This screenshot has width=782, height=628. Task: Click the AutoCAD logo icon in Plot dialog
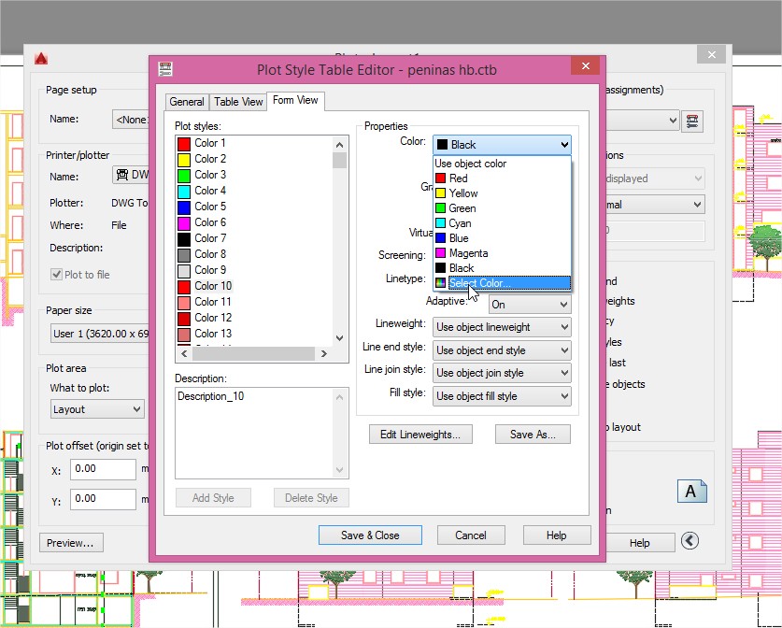coord(41,58)
